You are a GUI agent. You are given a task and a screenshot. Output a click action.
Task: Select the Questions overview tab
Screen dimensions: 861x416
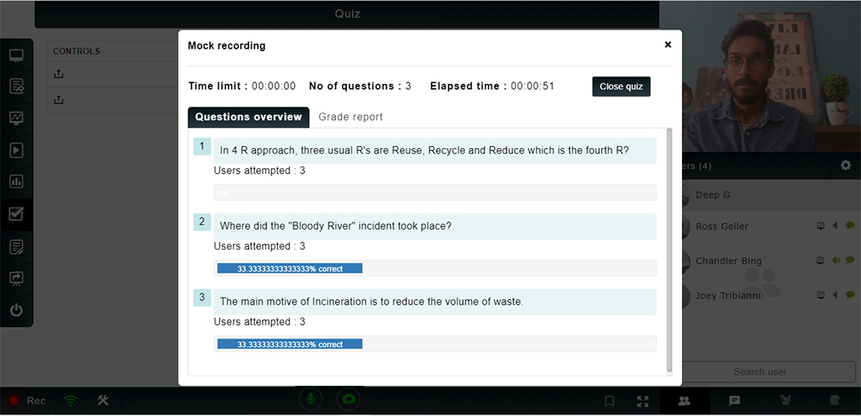[x=249, y=117]
